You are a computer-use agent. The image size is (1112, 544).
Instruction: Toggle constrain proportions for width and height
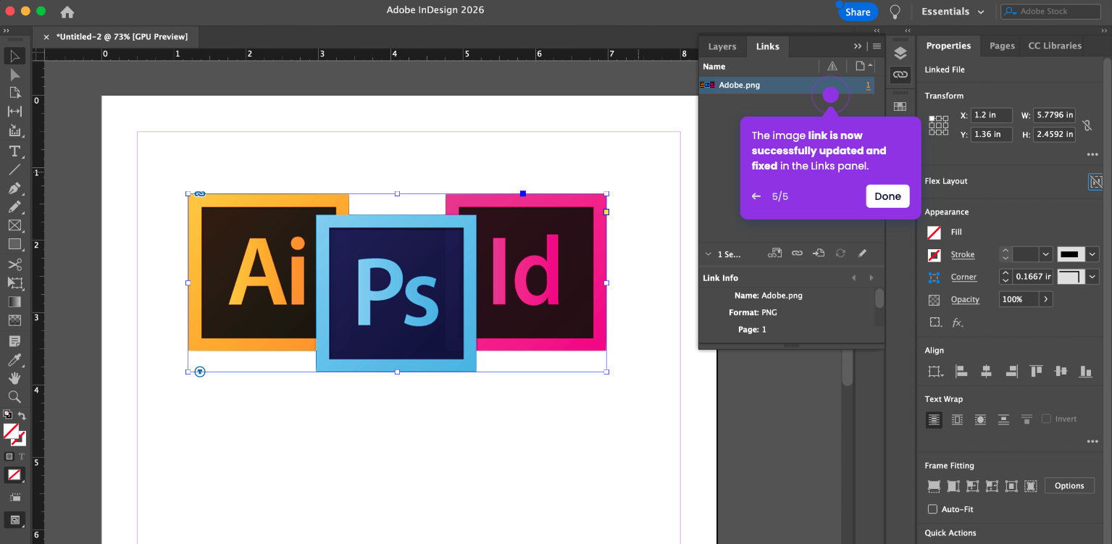1087,125
